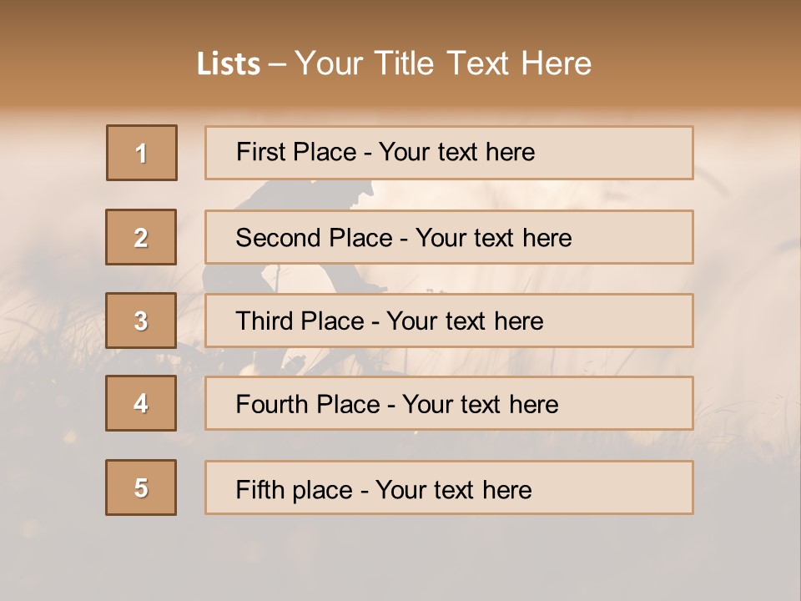Viewport: 801px width, 601px height.
Task: Select the words "Fifth place"
Action: (x=292, y=490)
